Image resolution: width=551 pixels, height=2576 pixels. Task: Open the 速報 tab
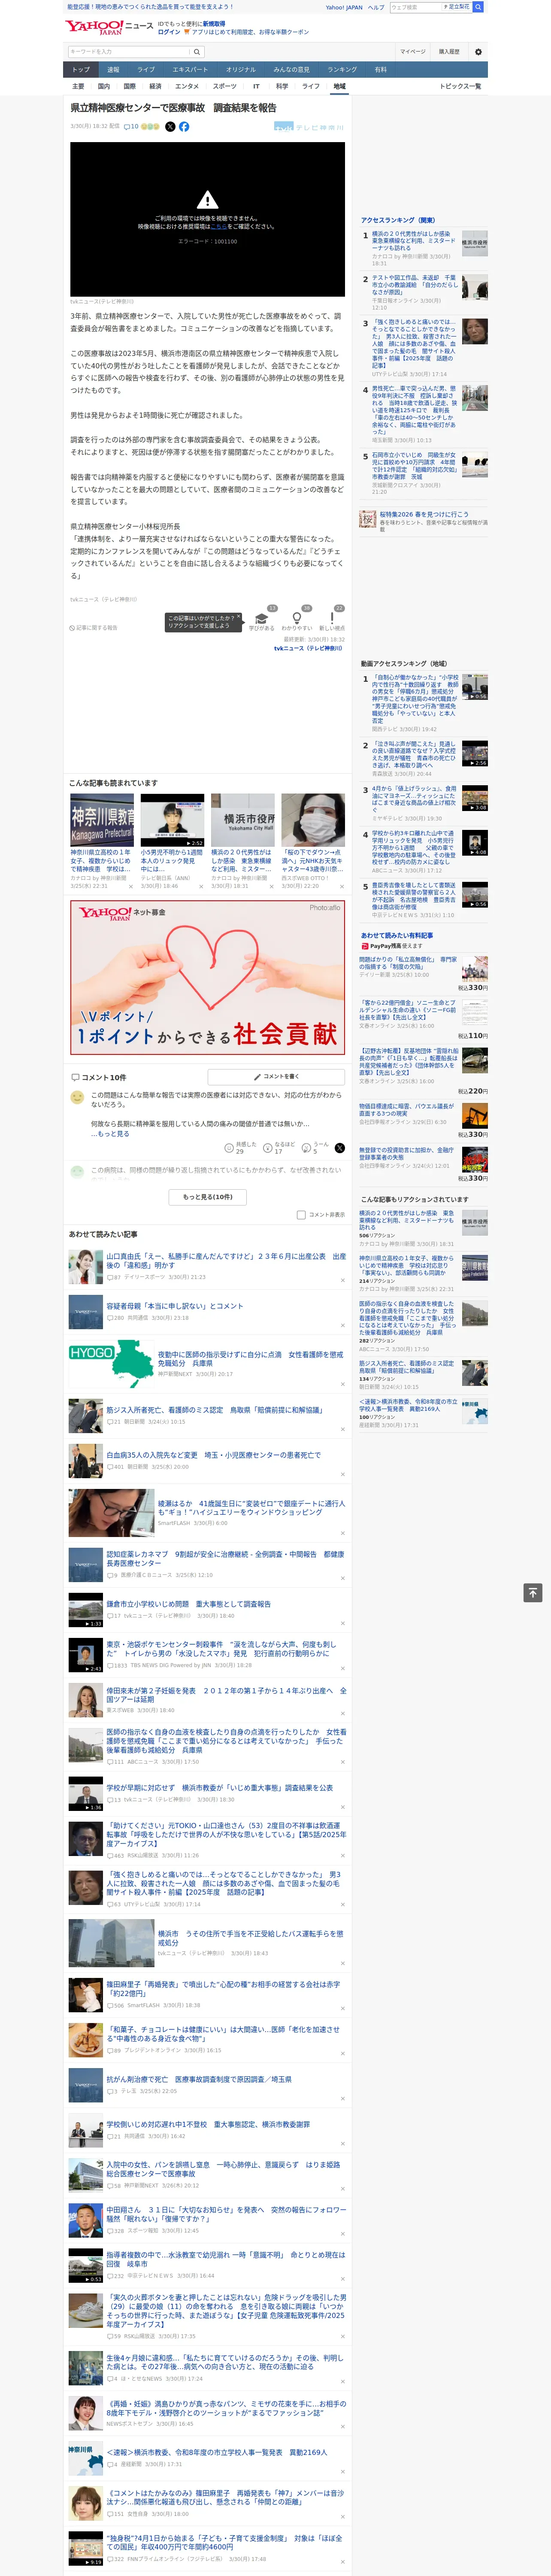[113, 70]
